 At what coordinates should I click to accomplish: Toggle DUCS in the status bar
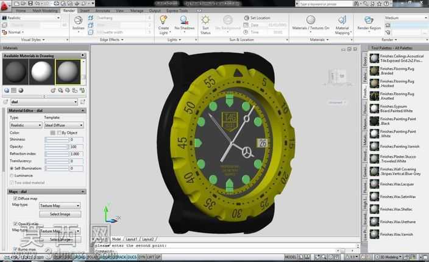click(x=132, y=257)
